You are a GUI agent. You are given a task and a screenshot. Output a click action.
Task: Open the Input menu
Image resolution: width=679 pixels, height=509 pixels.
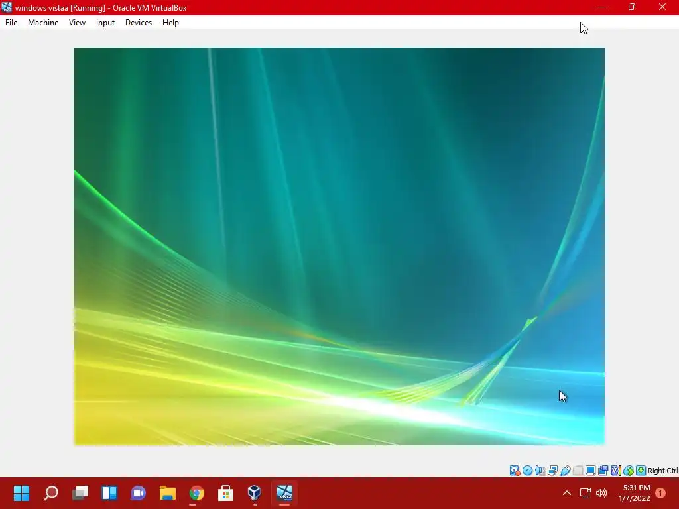coord(105,23)
